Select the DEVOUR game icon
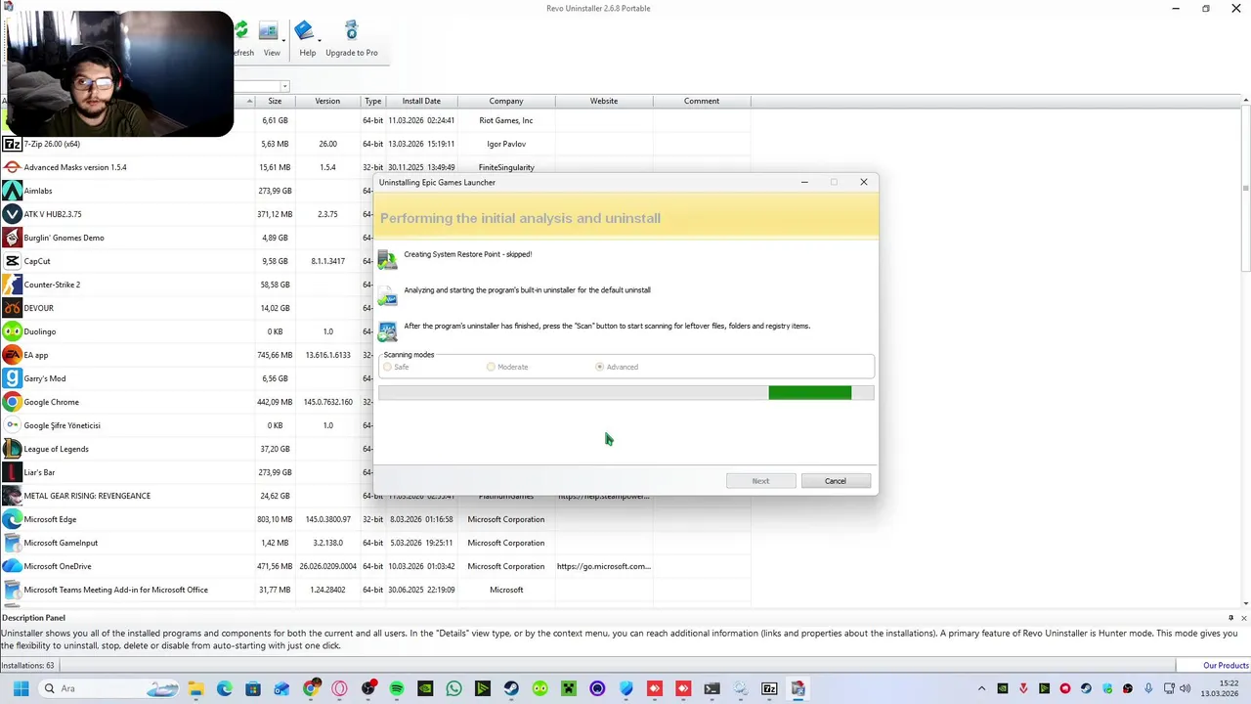 [x=12, y=308]
